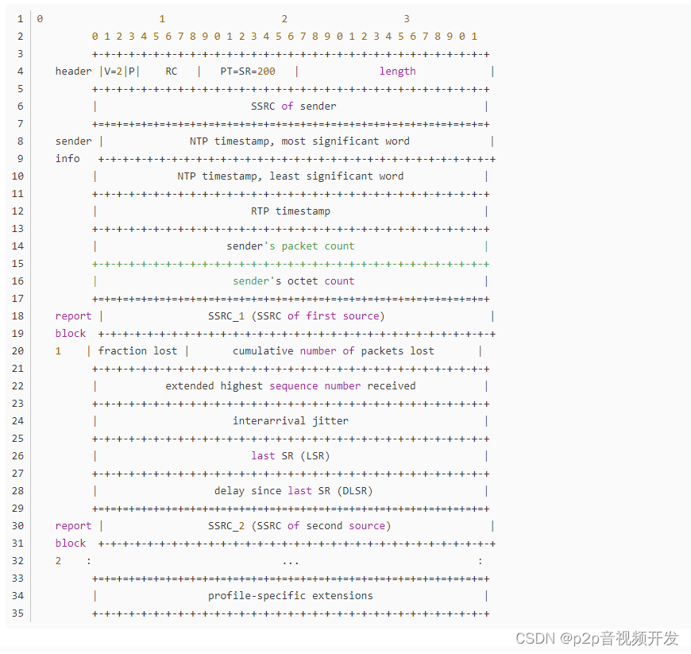Select the "length" field label
This screenshot has width=691, height=654.
pyautogui.click(x=397, y=71)
